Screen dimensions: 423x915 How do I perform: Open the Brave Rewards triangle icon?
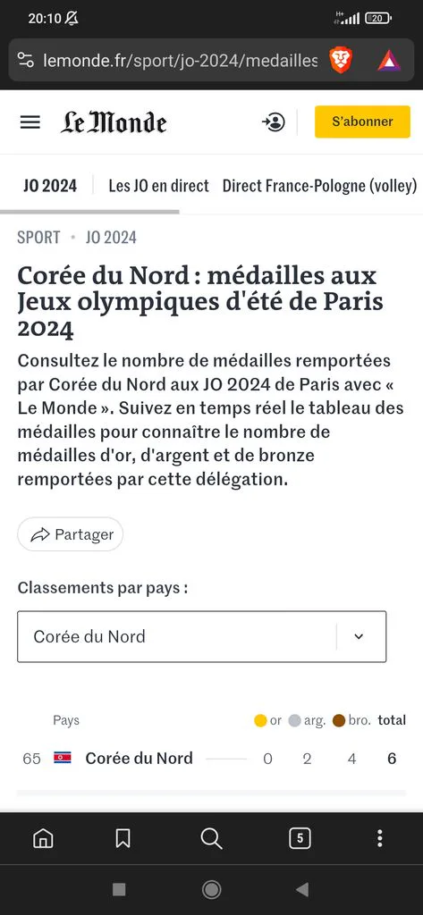click(x=389, y=61)
